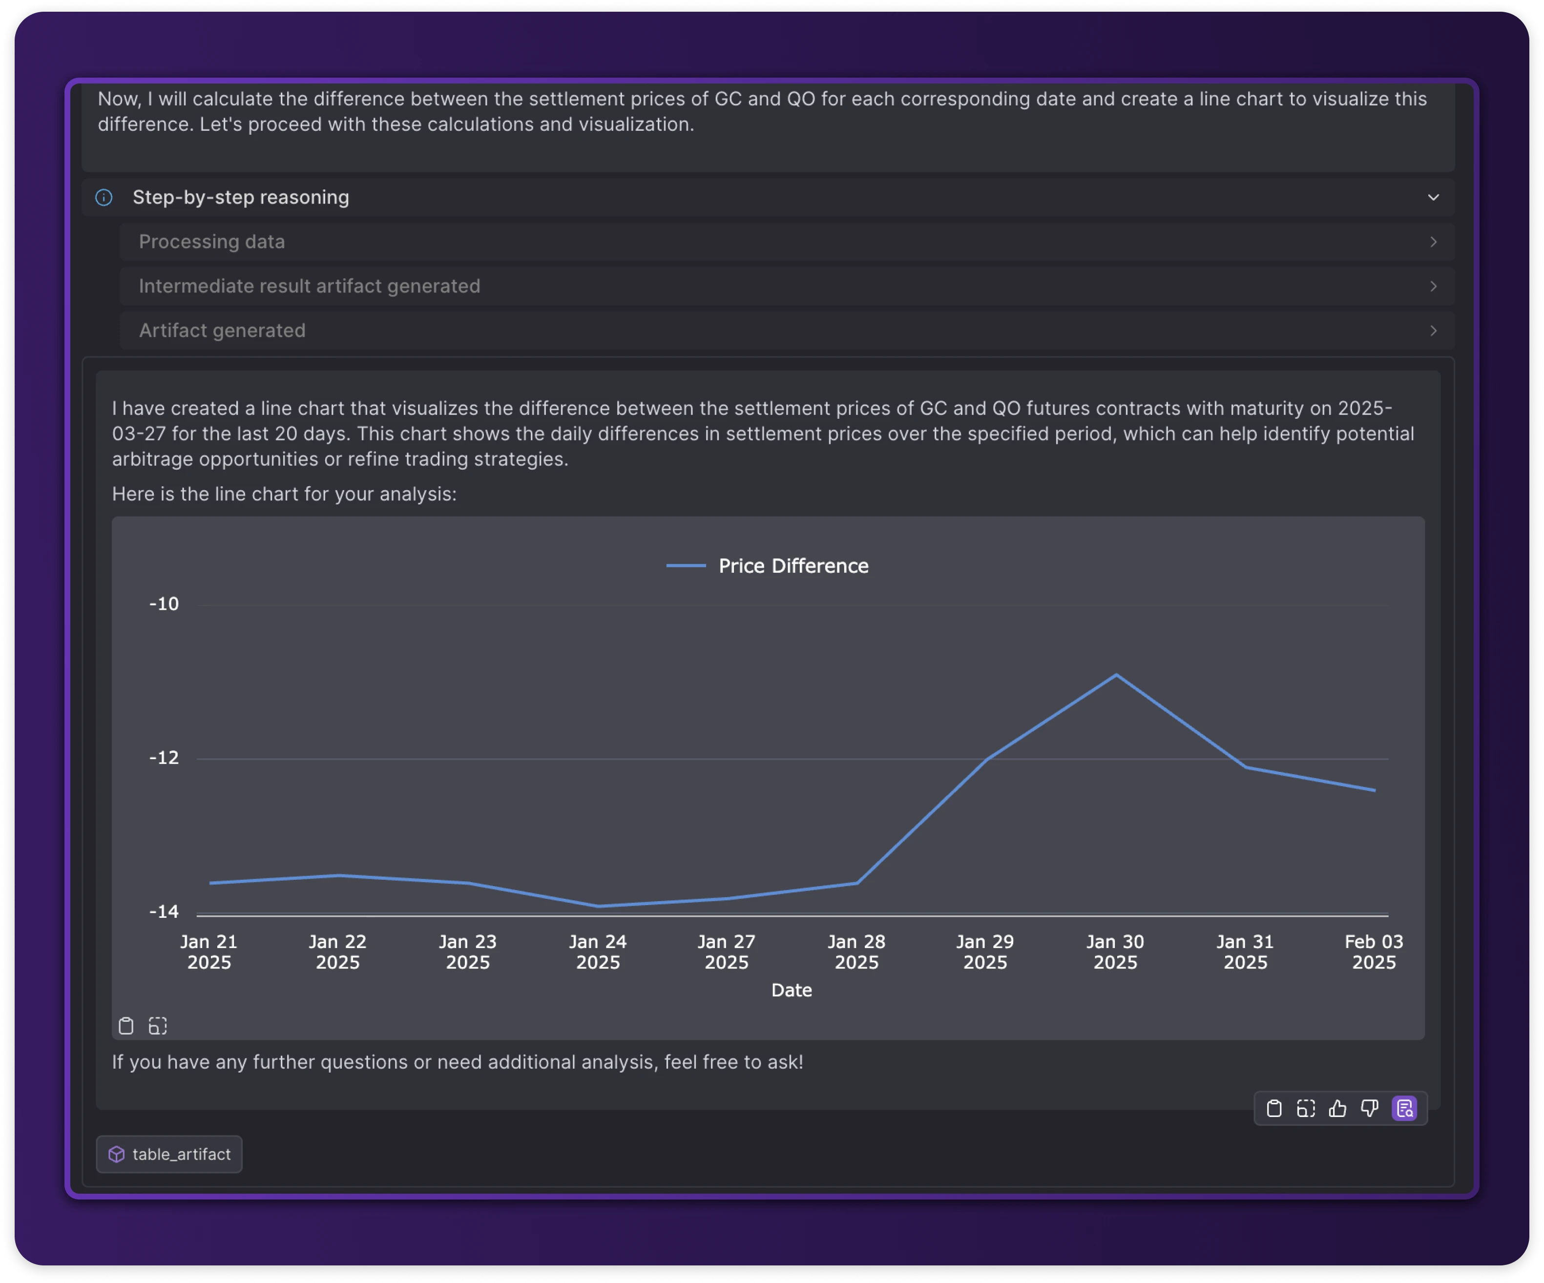Click the copy response clipboard icon
The width and height of the screenshot is (1544, 1283).
point(1274,1108)
